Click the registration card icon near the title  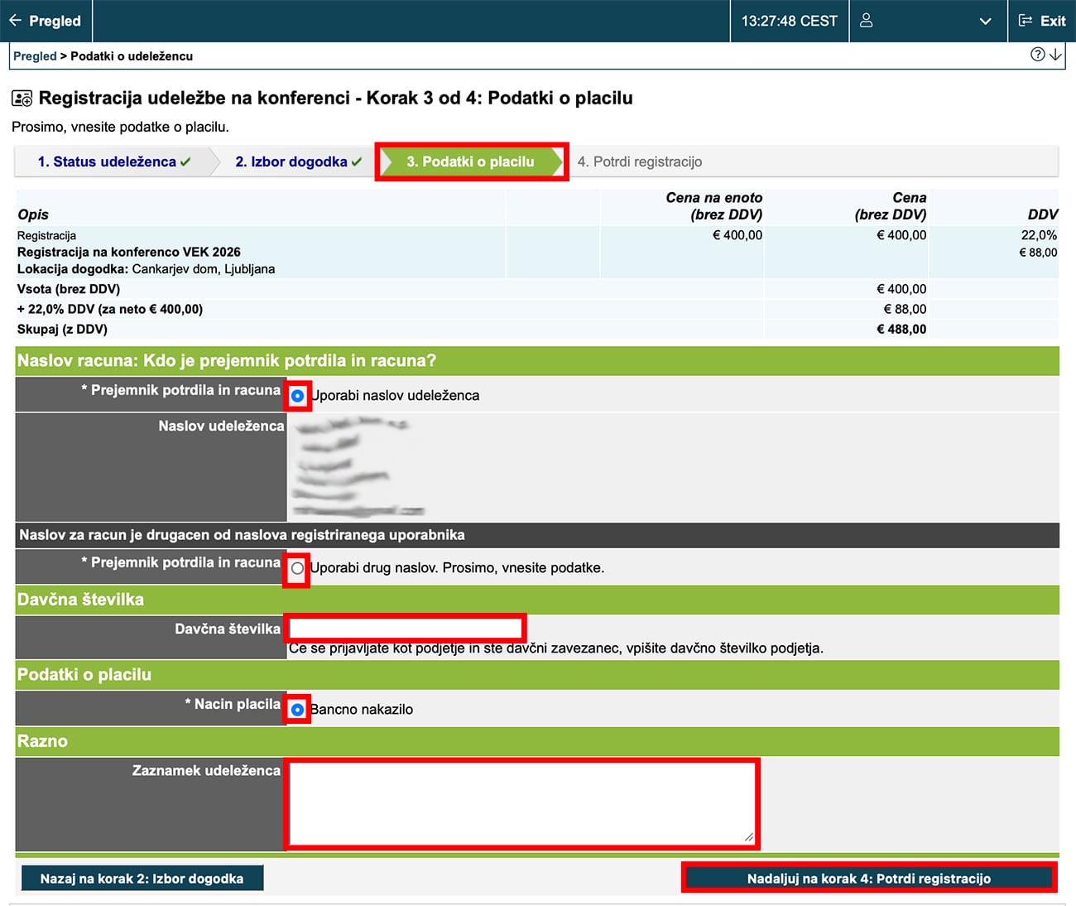click(x=20, y=98)
